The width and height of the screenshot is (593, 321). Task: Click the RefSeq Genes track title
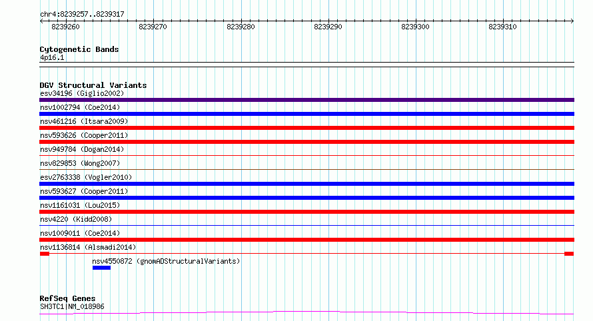(x=67, y=299)
